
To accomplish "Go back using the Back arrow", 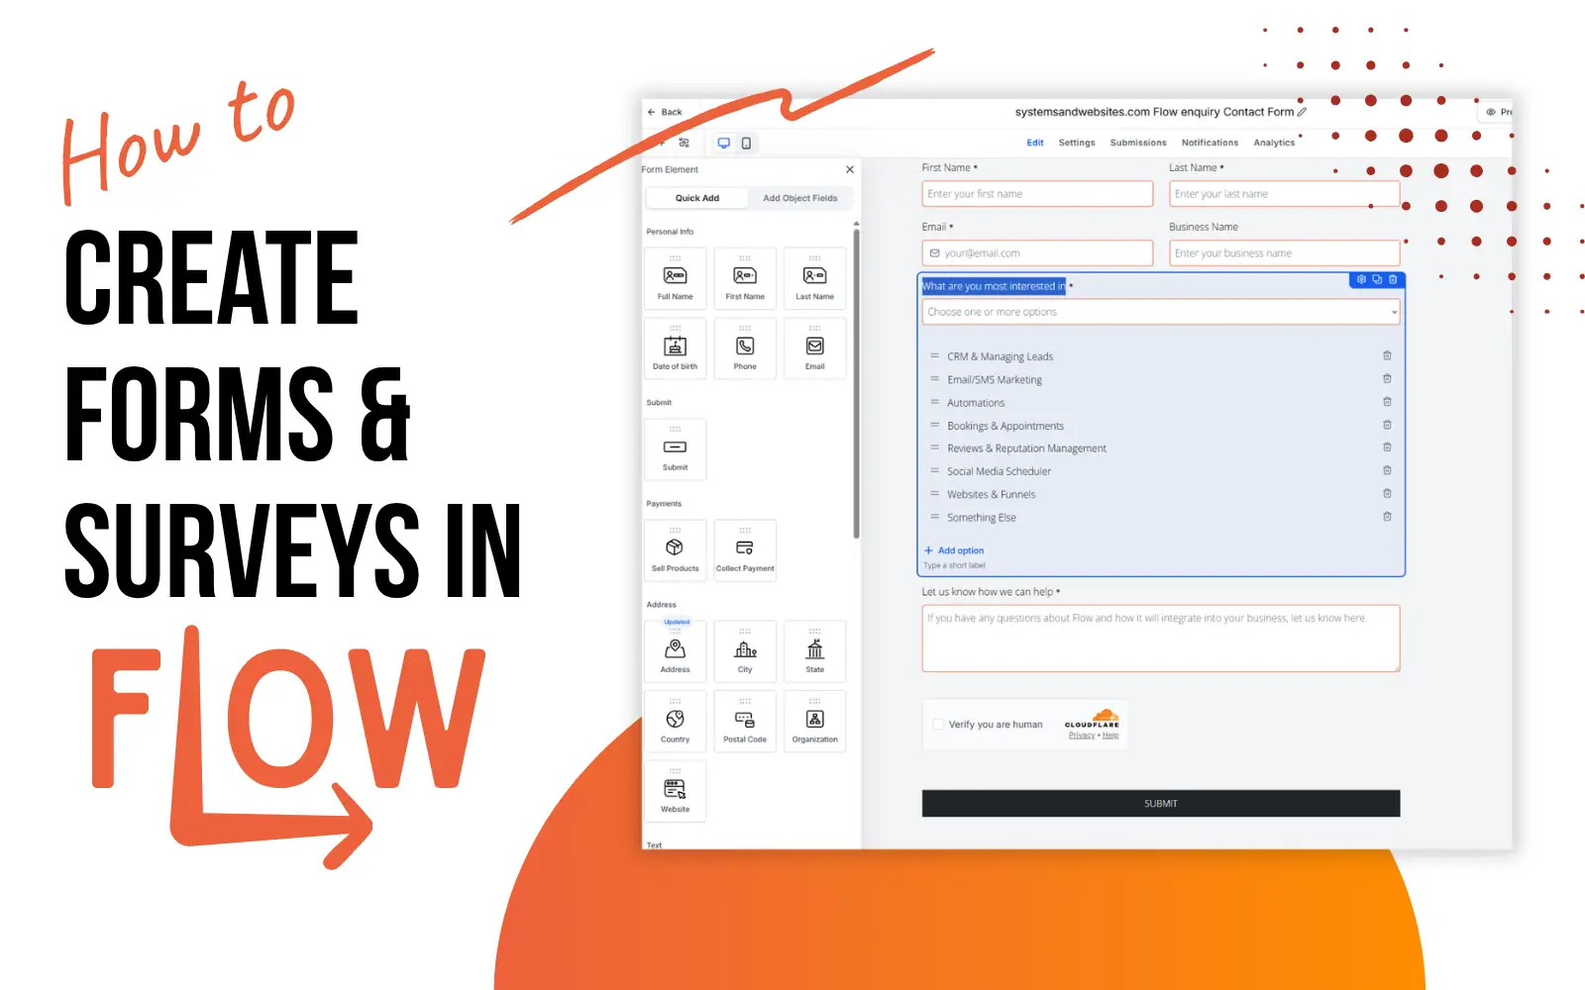I will pos(665,112).
